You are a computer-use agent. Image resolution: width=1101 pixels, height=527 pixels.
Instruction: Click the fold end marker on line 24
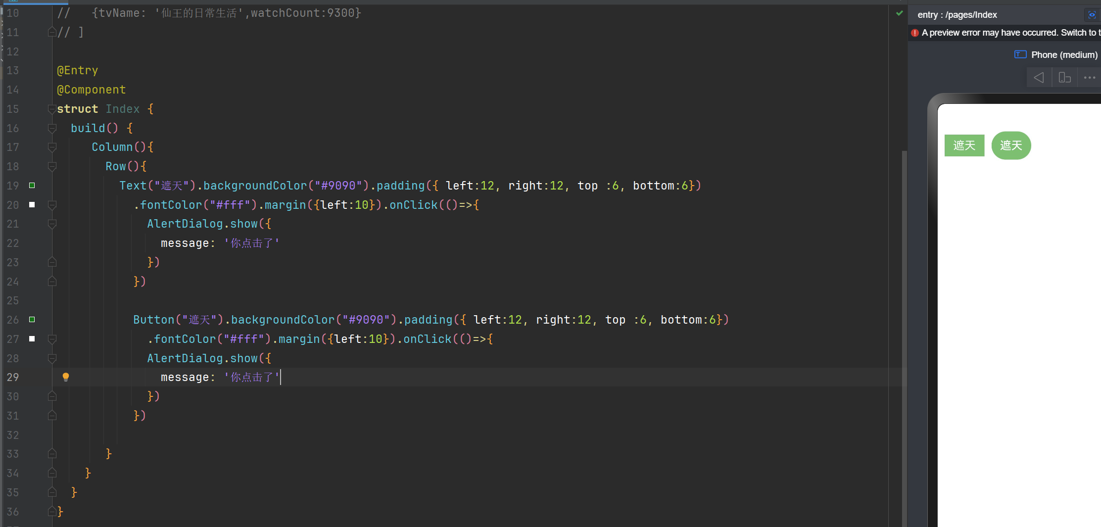pos(52,282)
